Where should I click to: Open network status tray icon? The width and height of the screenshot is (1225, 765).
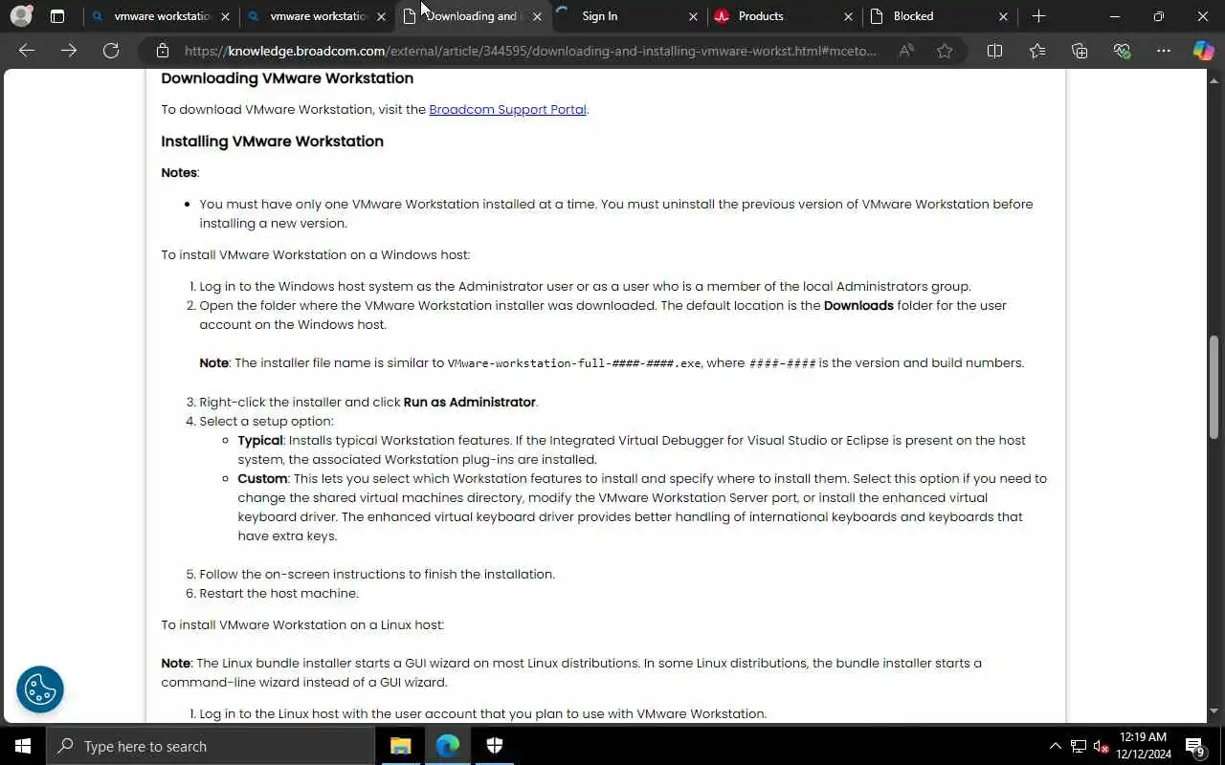[1079, 746]
